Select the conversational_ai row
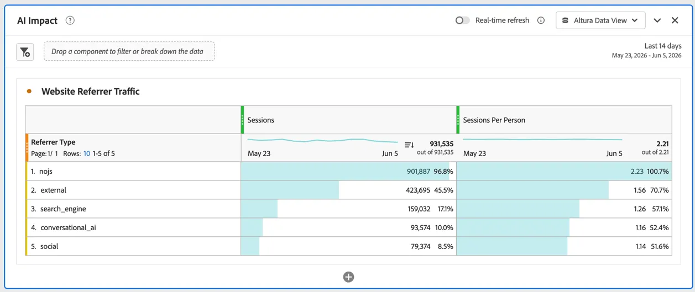Image resolution: width=695 pixels, height=292 pixels. pyautogui.click(x=349, y=227)
